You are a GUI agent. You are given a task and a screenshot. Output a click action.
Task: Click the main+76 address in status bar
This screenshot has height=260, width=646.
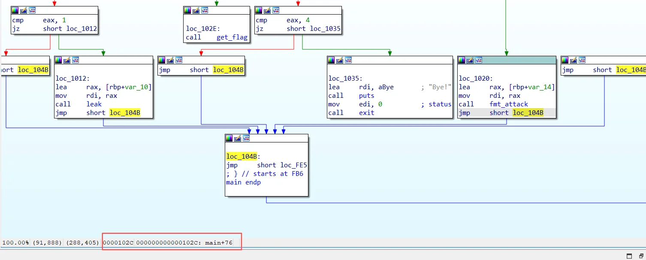218,243
